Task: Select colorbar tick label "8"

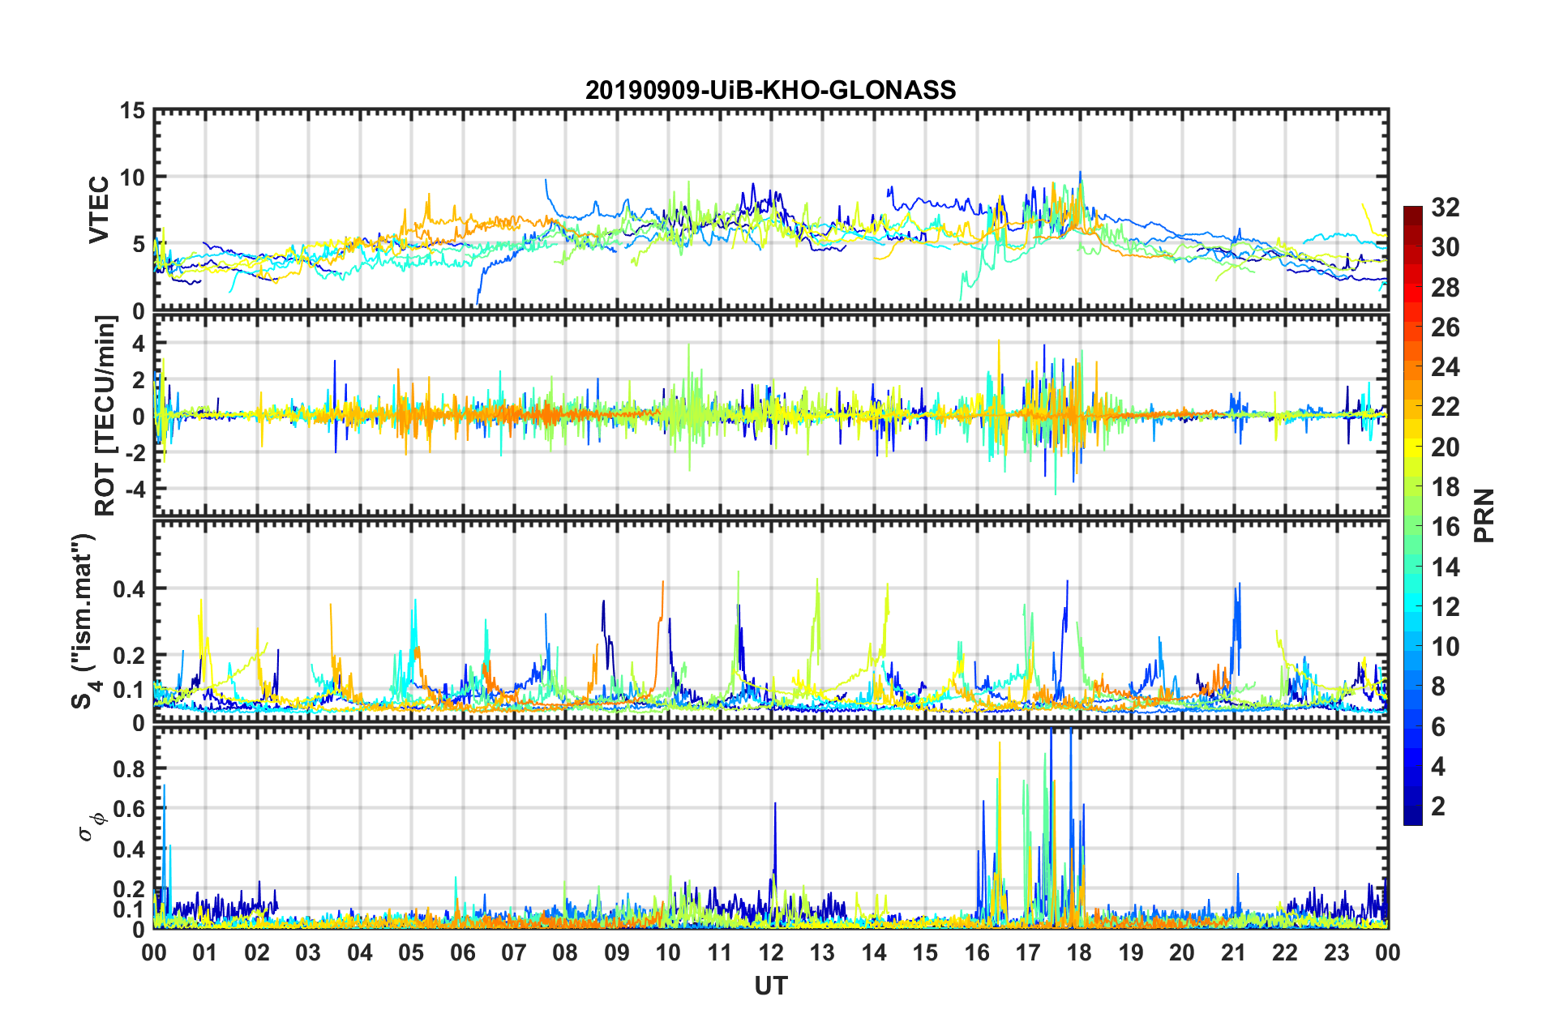Action: coord(1438,687)
